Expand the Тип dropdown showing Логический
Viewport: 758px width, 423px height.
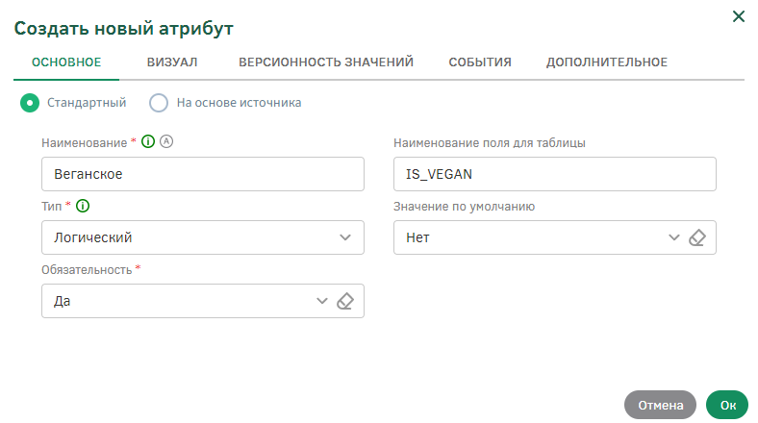point(345,237)
